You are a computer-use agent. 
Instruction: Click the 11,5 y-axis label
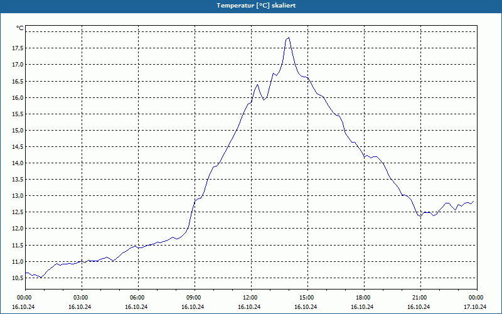[x=17, y=246]
